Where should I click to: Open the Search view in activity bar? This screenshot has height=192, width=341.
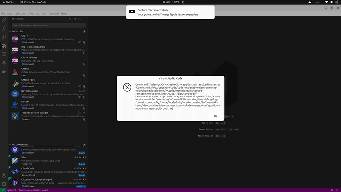point(4,29)
